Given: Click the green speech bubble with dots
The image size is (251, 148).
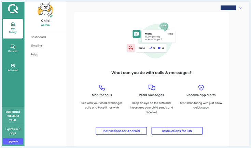Looking at the screenshot, I should point(164,27).
